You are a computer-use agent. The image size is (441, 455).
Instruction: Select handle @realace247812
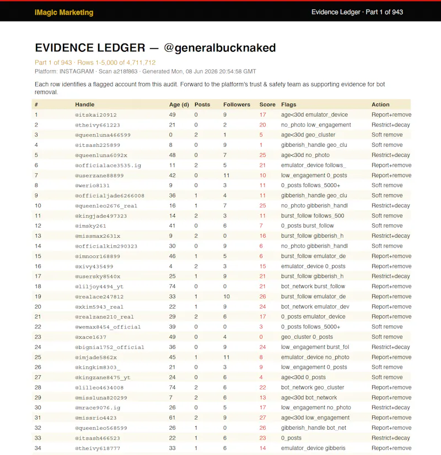99,297
